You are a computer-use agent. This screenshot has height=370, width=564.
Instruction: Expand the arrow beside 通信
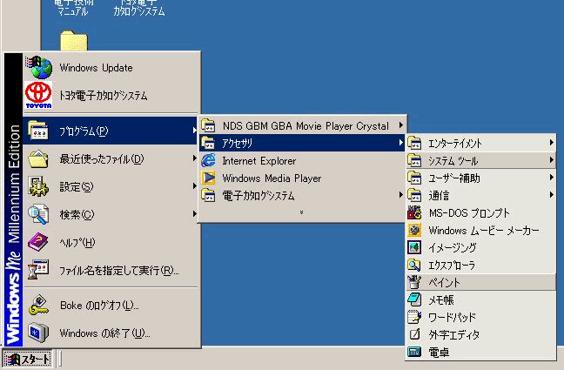tap(552, 195)
